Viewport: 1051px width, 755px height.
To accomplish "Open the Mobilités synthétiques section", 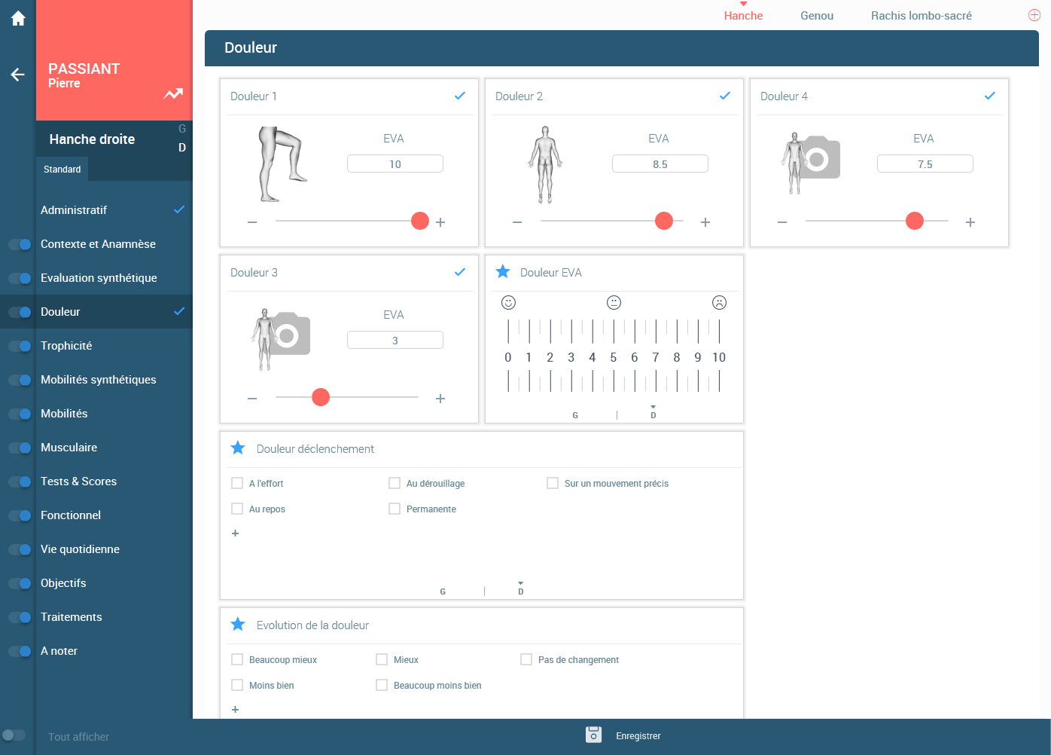I will (x=114, y=379).
